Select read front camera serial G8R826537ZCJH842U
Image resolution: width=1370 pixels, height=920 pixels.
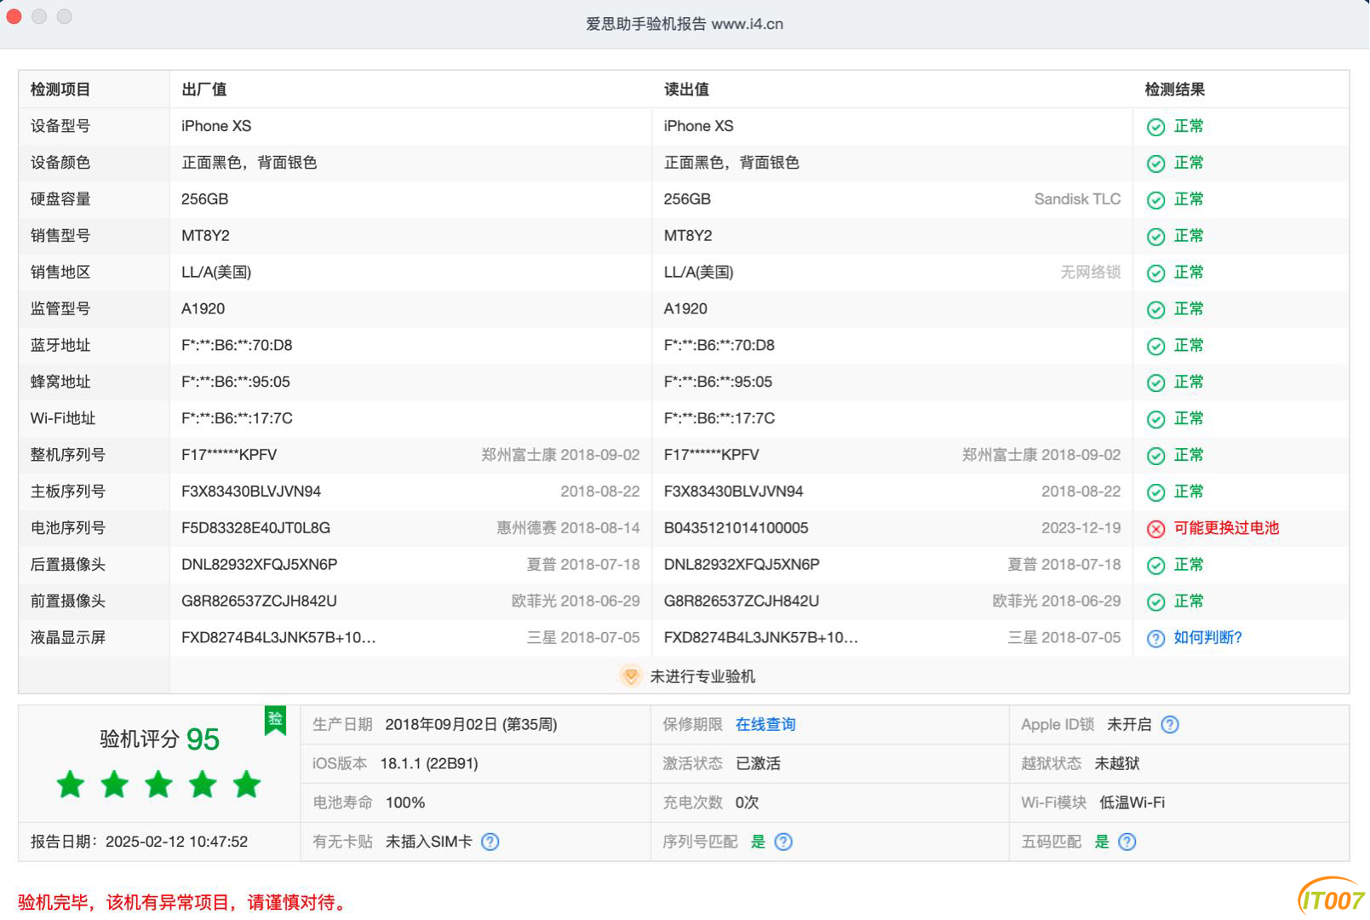pyautogui.click(x=741, y=601)
